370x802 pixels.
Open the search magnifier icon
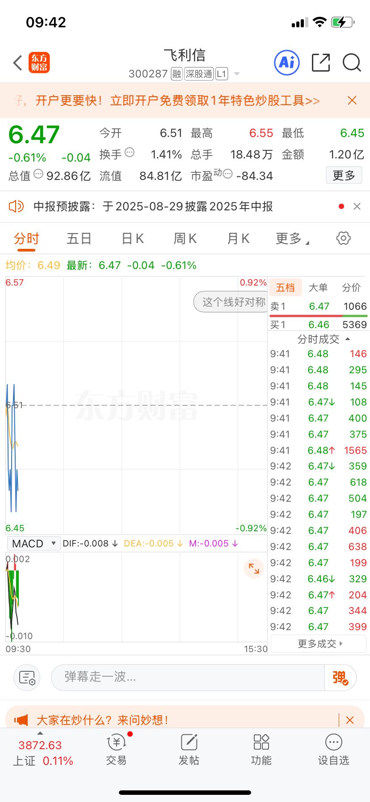pos(352,63)
